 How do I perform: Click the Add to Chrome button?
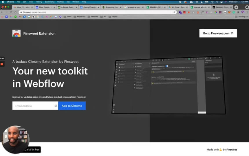pyautogui.click(x=72, y=106)
